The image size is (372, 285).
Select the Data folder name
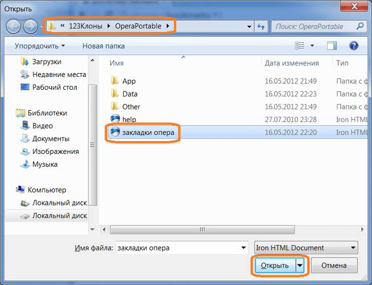coord(130,94)
